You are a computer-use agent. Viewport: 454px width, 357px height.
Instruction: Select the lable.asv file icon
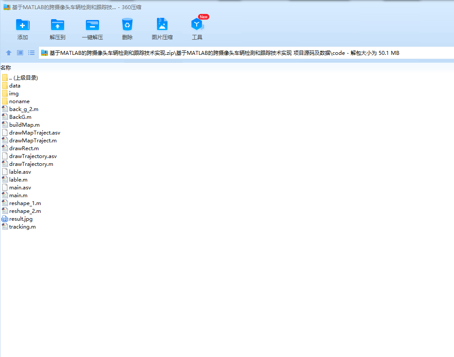click(x=5, y=172)
